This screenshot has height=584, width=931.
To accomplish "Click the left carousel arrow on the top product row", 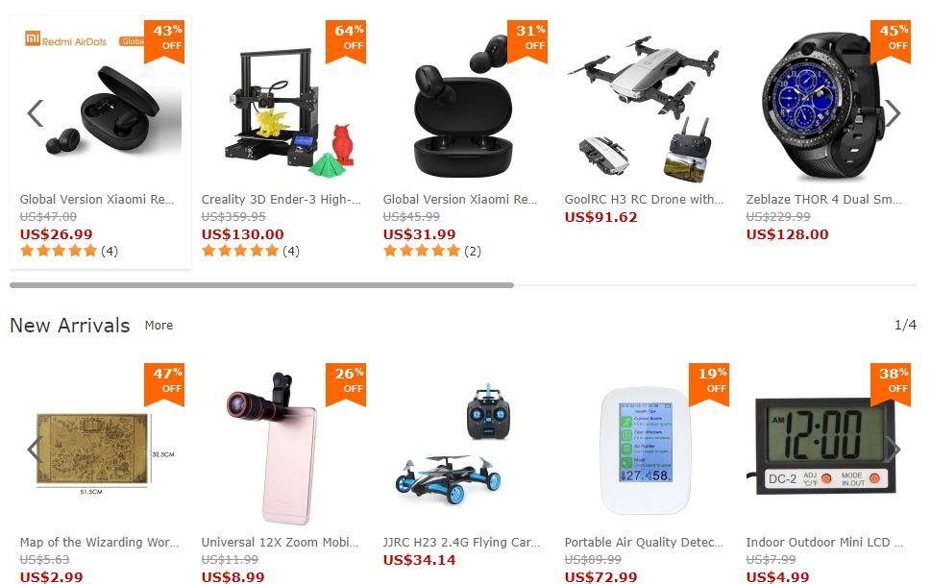I will pos(36,113).
